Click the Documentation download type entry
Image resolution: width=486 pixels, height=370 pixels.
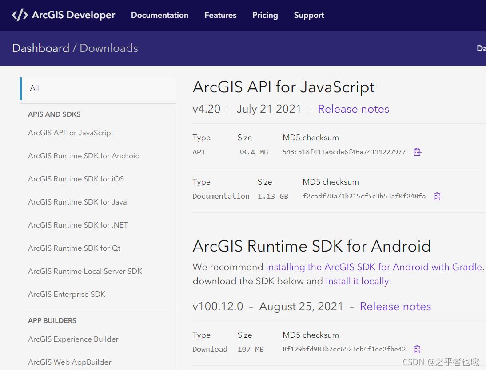(221, 196)
